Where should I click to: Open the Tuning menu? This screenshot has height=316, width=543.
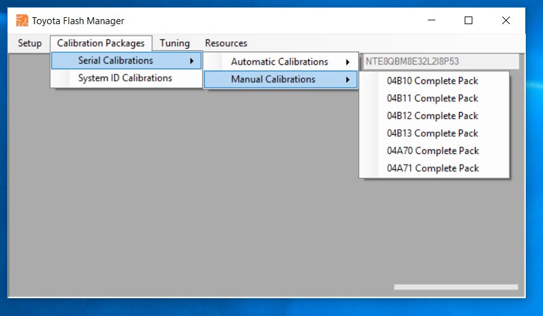[x=174, y=43]
